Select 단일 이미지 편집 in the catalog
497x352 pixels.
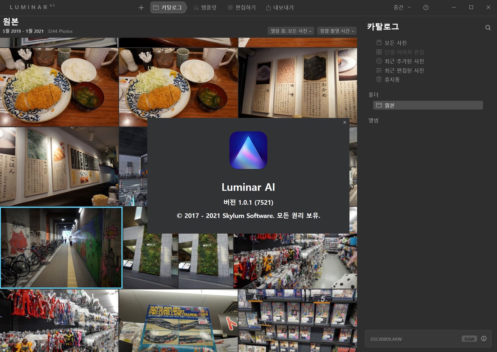point(400,52)
